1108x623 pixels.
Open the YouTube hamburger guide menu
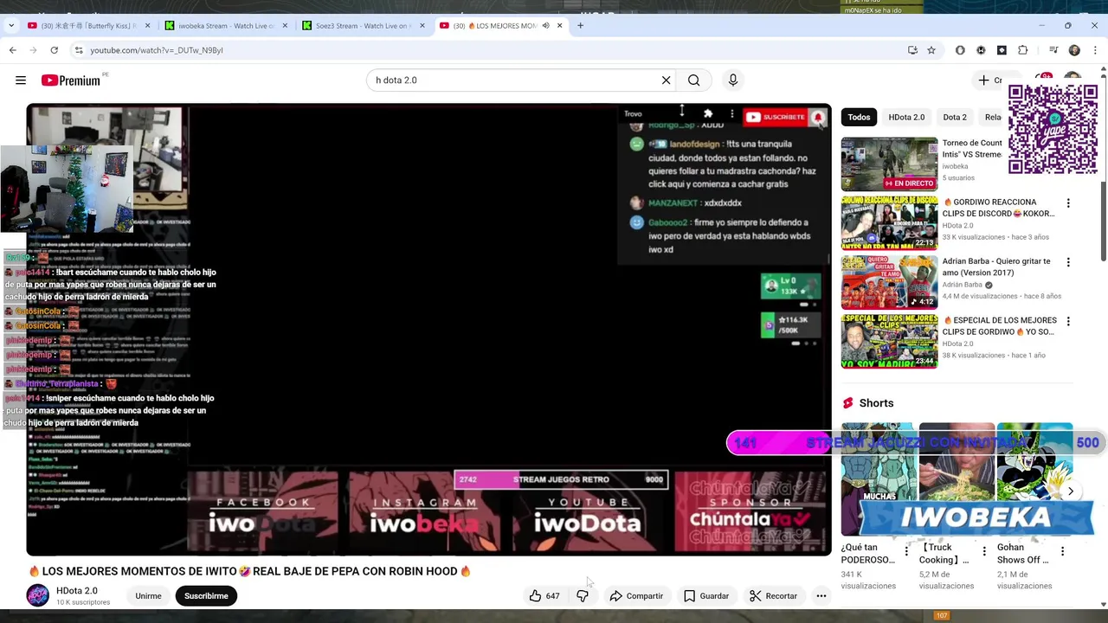click(x=21, y=80)
